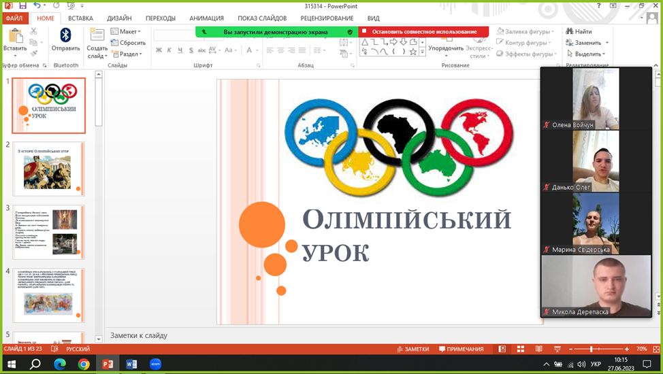The width and height of the screenshot is (663, 374).
Task: Switch to reading view in status bar
Action: (538, 349)
